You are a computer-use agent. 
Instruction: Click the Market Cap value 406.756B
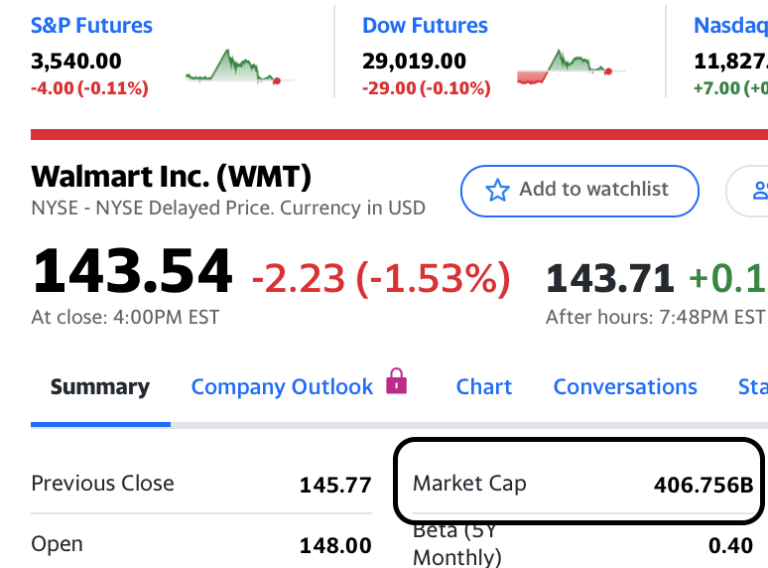click(x=704, y=486)
